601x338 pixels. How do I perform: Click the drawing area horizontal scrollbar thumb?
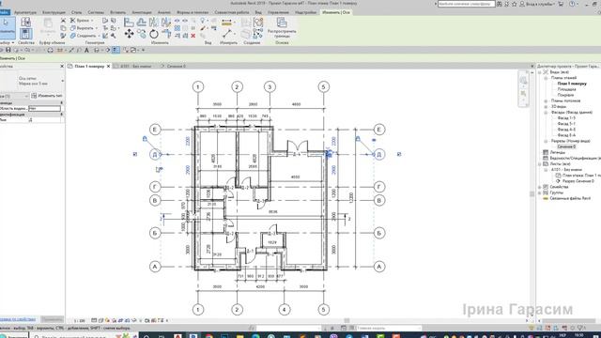point(347,320)
